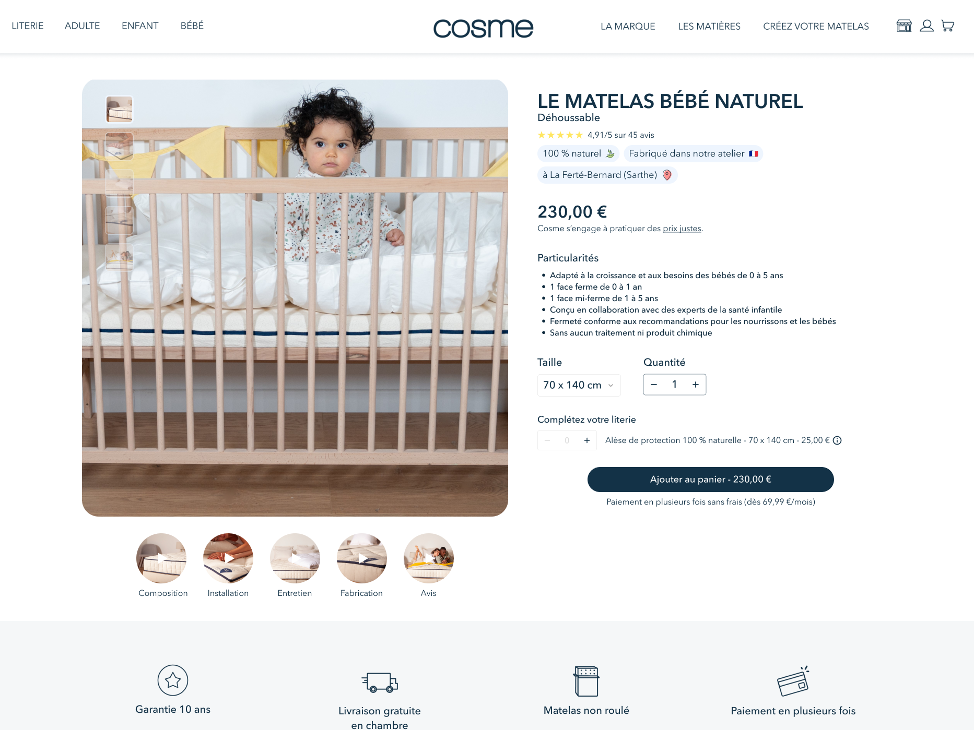Click the star rating 45 avis
Viewport: 974px width, 730px height.
[x=596, y=135]
